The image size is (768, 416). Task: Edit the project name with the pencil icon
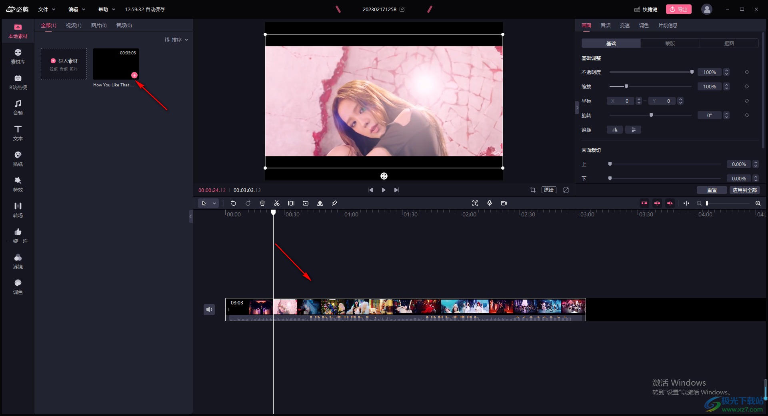[x=402, y=9]
